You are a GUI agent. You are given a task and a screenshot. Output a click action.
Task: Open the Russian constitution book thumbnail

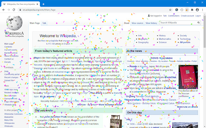(188, 77)
